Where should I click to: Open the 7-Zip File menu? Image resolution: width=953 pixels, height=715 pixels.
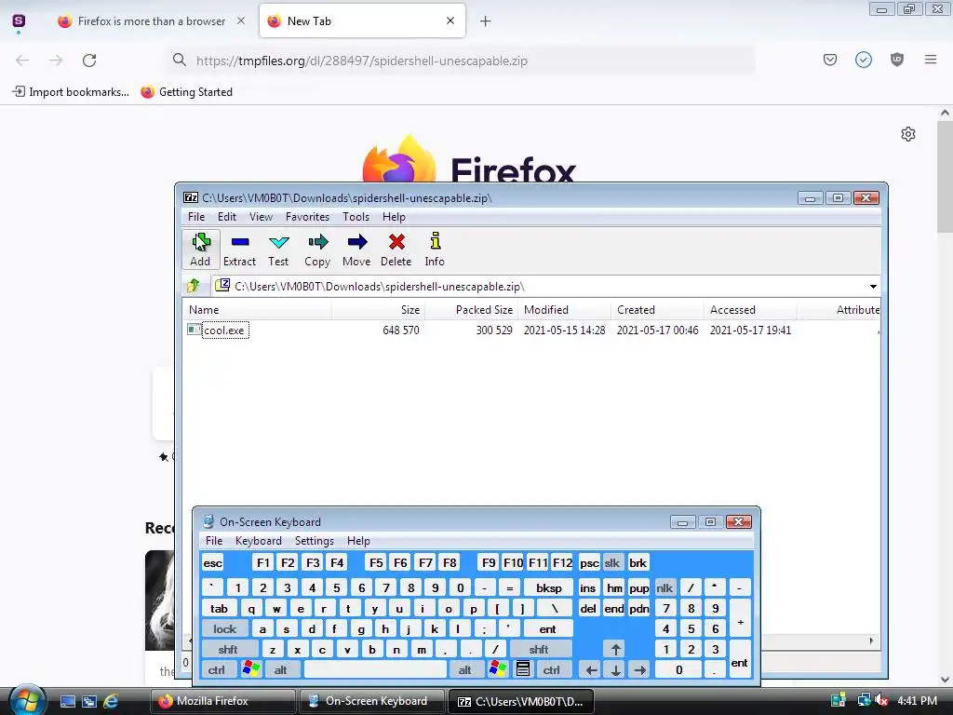pos(195,217)
